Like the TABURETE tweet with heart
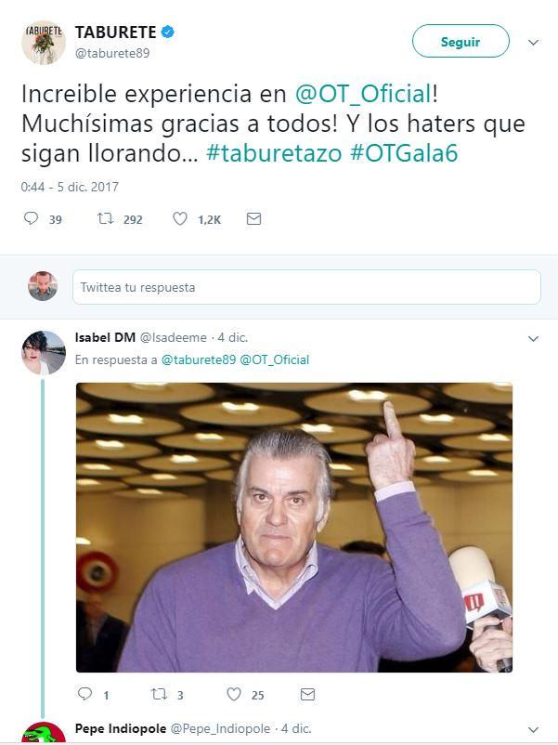The height and width of the screenshot is (745, 558). [x=180, y=218]
